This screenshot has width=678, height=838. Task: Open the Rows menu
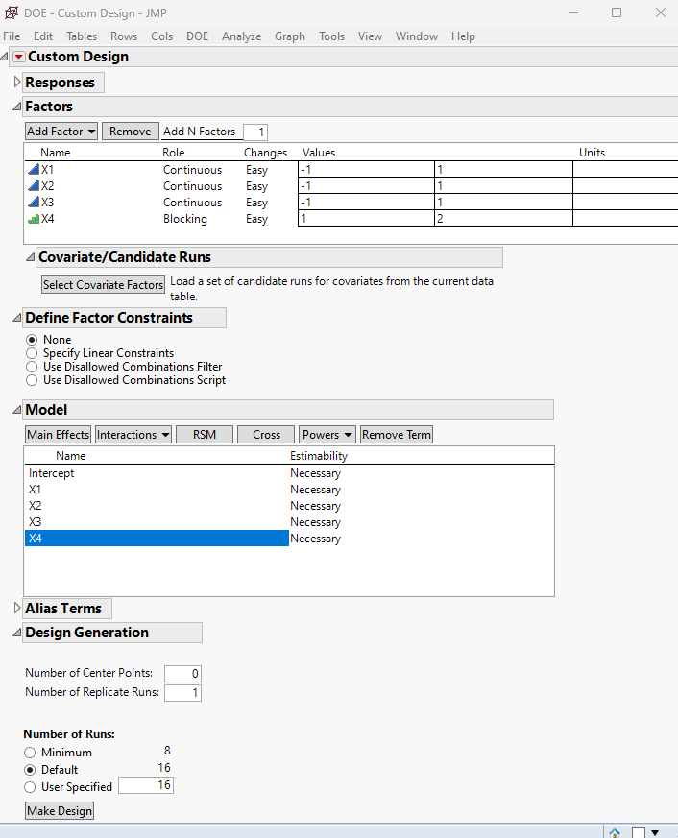coord(124,36)
